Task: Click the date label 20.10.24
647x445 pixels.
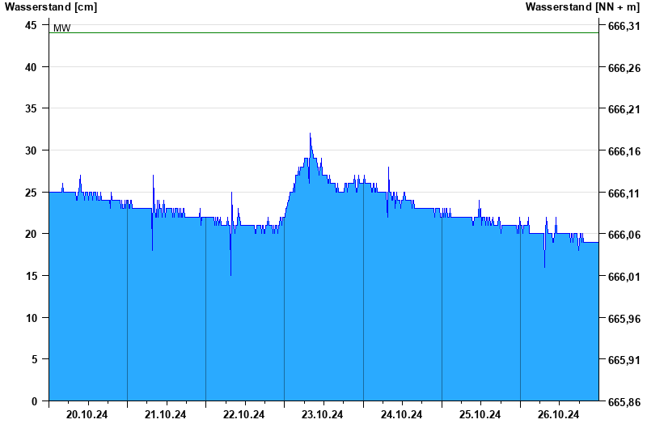Action: point(87,414)
